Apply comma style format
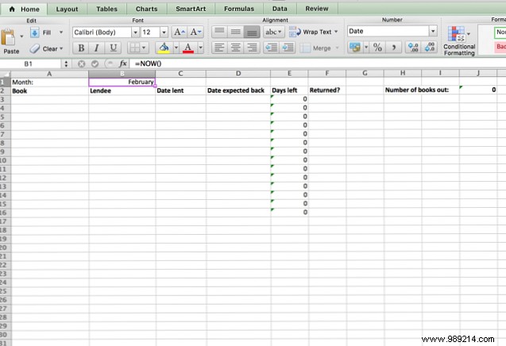 [x=394, y=48]
